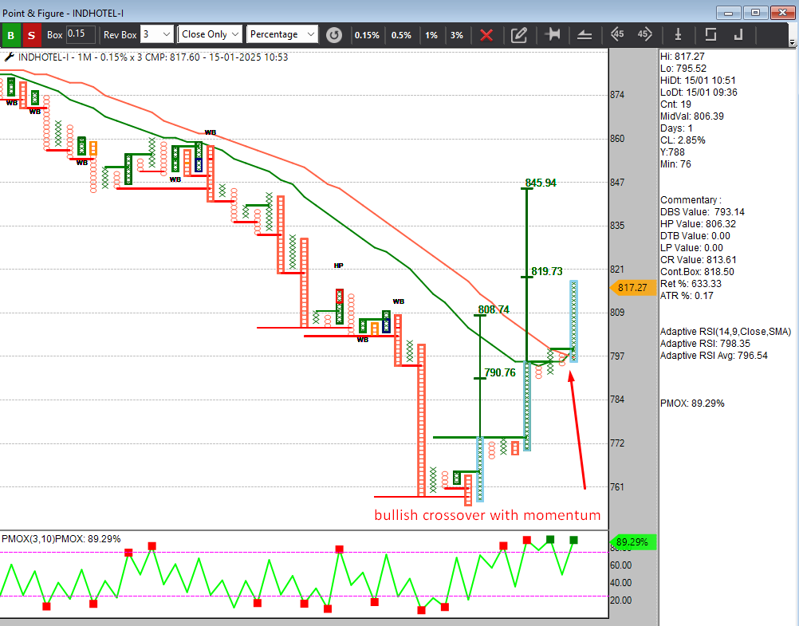Minimize the Point & Figure window

pos(729,13)
